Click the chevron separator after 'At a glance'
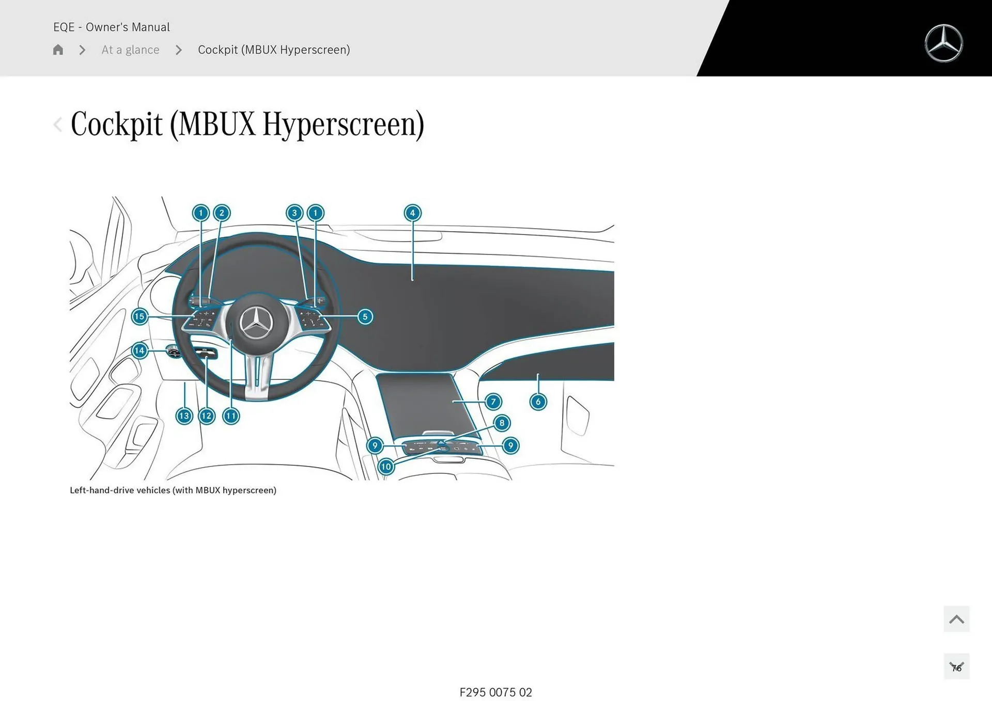The image size is (992, 701). click(x=179, y=50)
